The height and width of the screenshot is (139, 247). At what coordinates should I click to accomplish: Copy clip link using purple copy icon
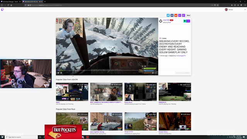[184, 15]
